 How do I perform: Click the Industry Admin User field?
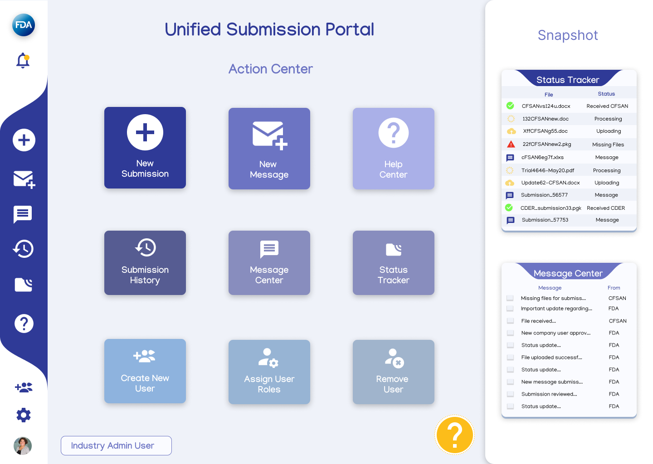[116, 445]
